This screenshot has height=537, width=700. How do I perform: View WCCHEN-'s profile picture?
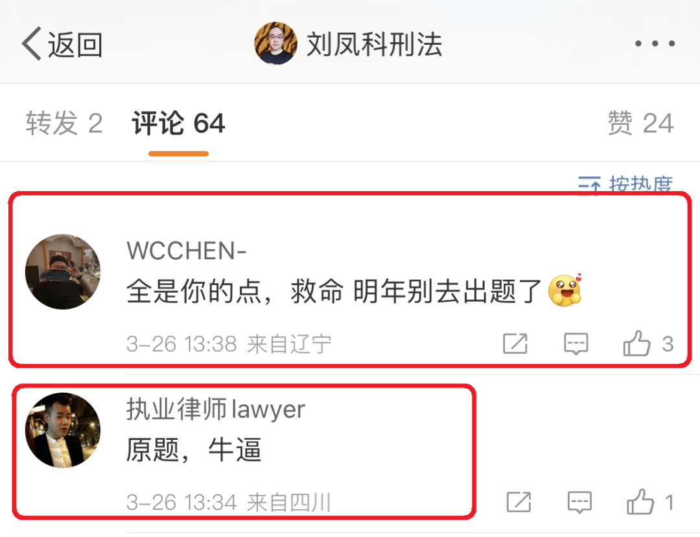(63, 271)
